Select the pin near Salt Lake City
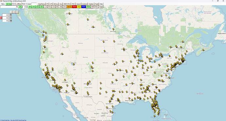 tap(74, 64)
